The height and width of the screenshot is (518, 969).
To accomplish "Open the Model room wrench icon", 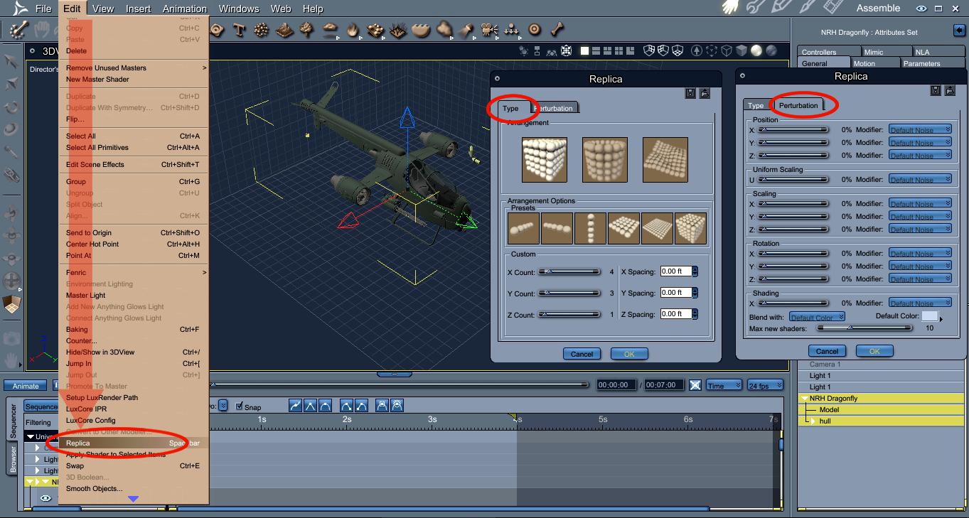I will pos(755,8).
